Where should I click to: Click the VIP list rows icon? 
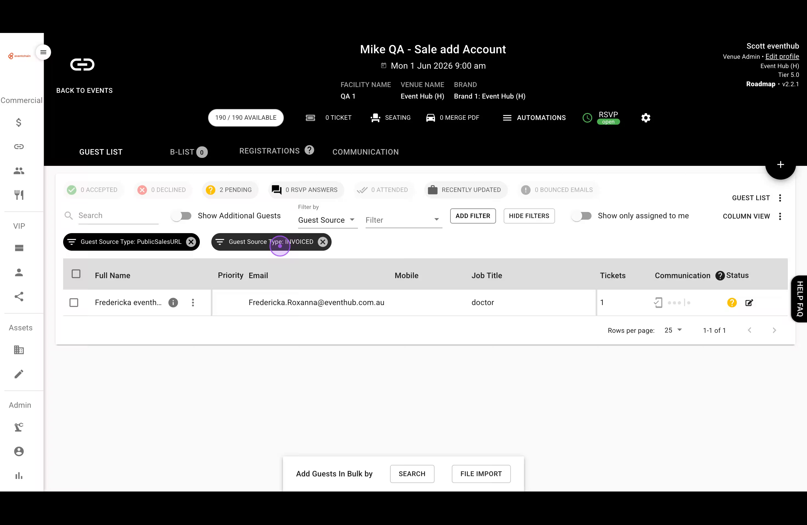[x=19, y=248]
